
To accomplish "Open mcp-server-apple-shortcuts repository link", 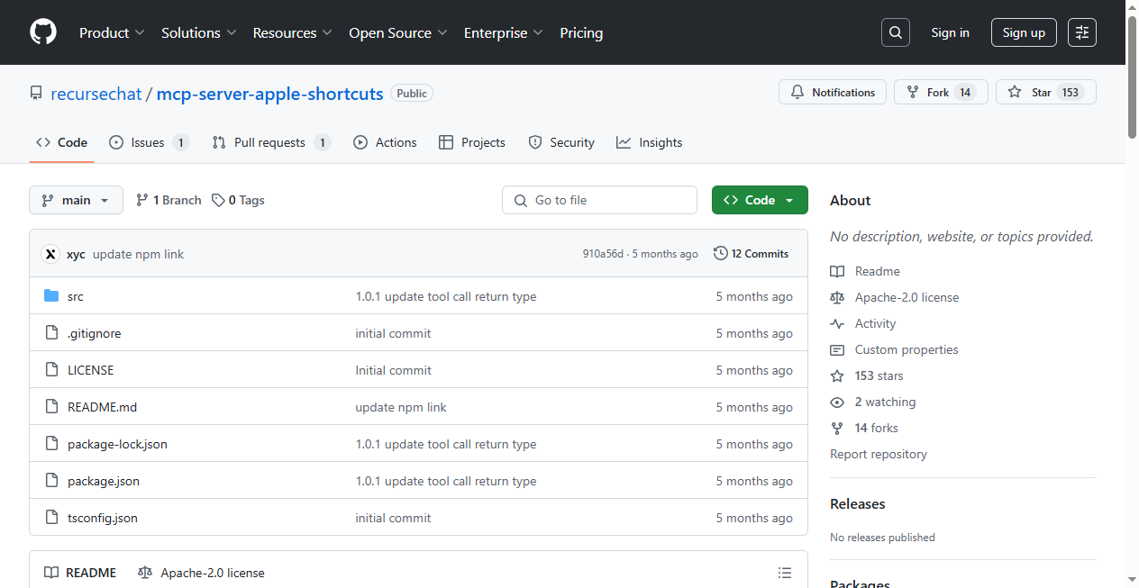I will (270, 94).
